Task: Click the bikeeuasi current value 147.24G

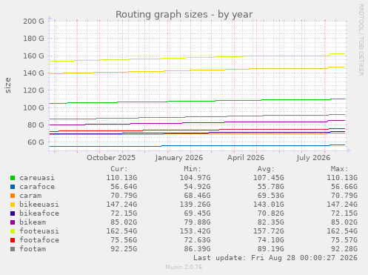Action: click(x=121, y=205)
